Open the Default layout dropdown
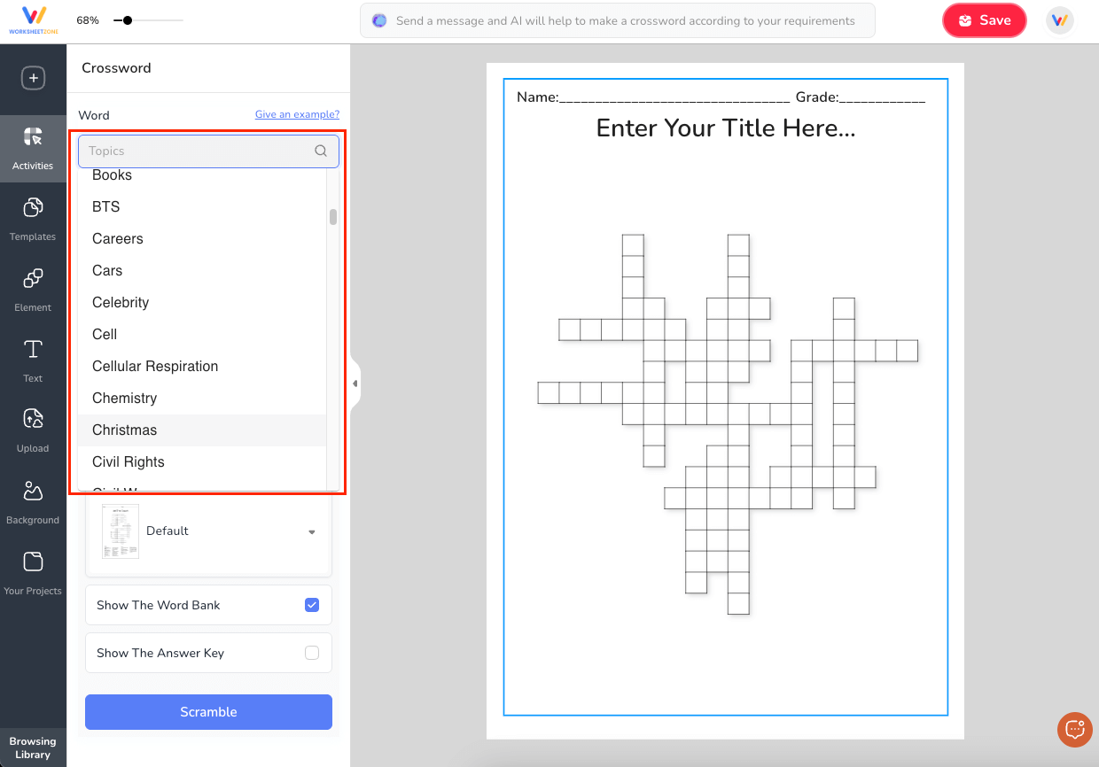1099x767 pixels. (208, 531)
